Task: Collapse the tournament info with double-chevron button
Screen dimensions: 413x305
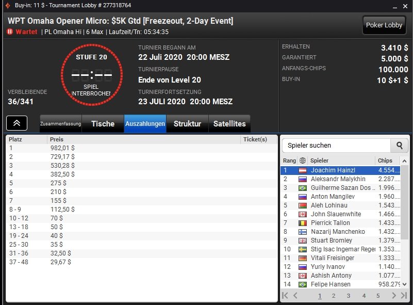Action: tap(16, 123)
